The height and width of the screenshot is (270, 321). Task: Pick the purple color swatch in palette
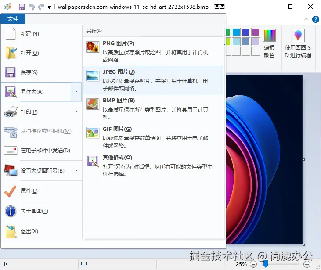coord(255,32)
